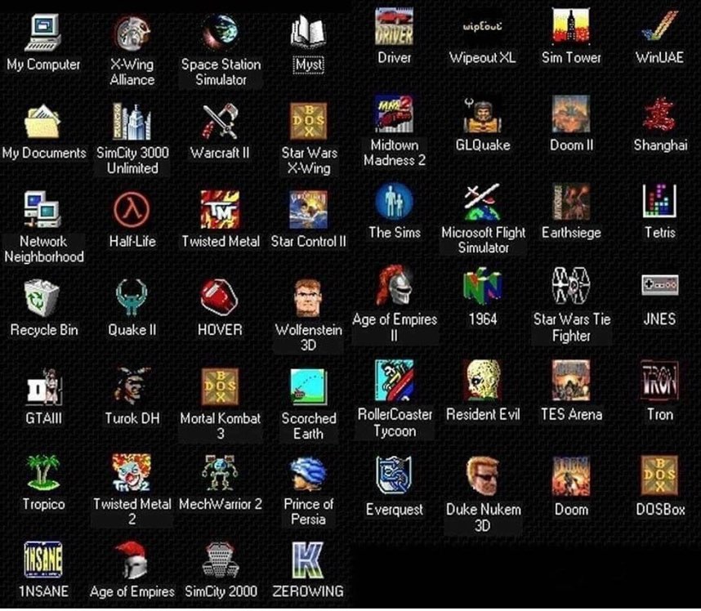This screenshot has width=701, height=611.
Task: Click the ZEROWING icon
Action: click(309, 560)
